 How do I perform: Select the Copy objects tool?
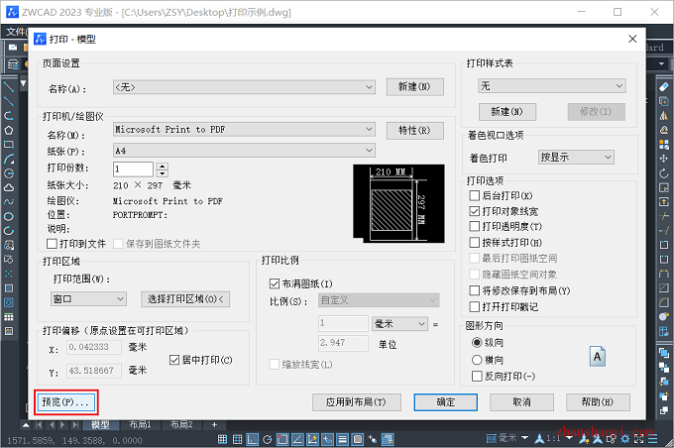664,101
